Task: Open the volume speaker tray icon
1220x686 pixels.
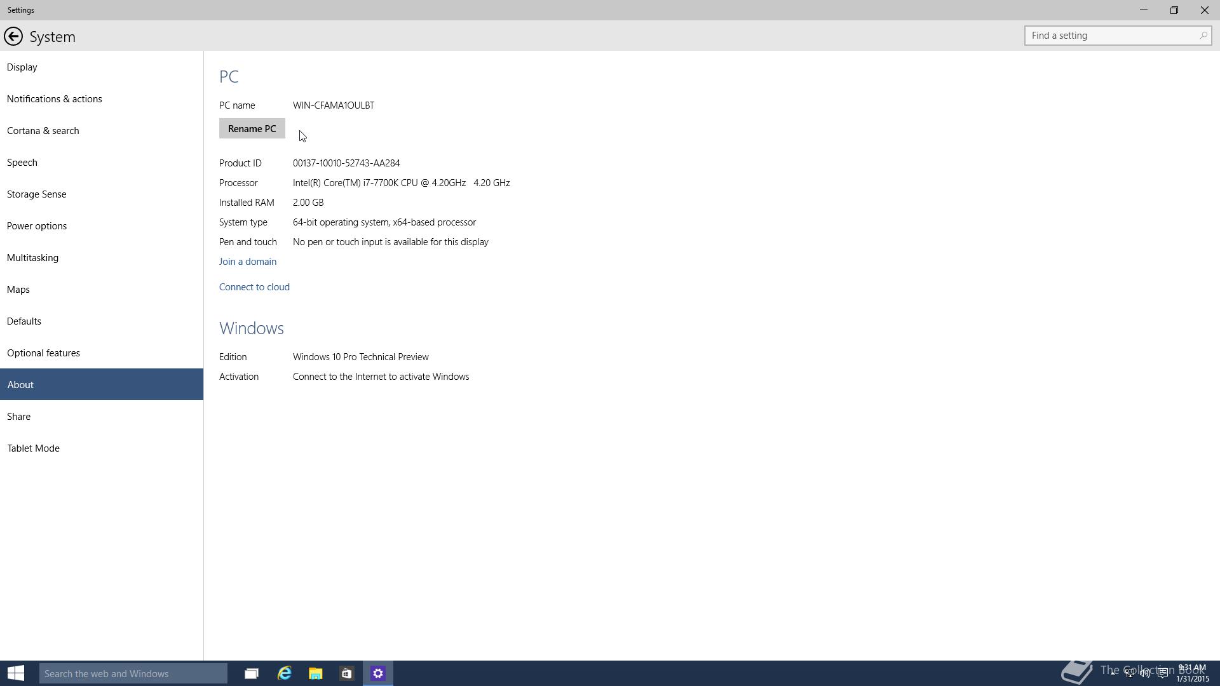Action: (1145, 673)
